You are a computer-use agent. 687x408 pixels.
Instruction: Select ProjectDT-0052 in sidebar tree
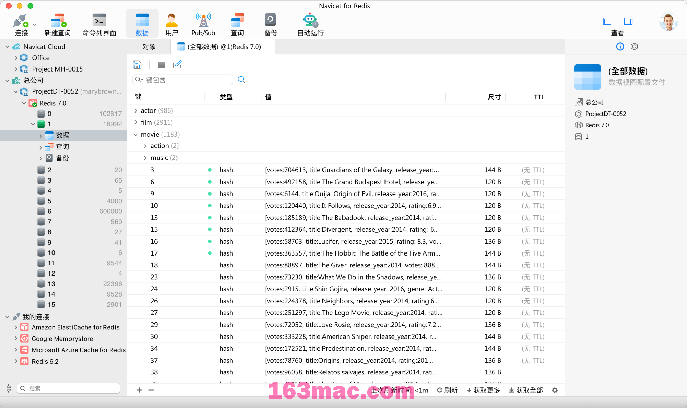click(55, 91)
